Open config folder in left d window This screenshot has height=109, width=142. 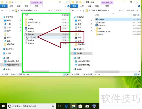(29, 19)
